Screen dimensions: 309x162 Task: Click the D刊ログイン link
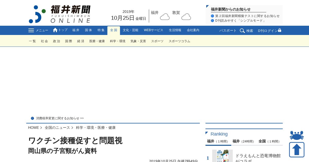pos(268,31)
